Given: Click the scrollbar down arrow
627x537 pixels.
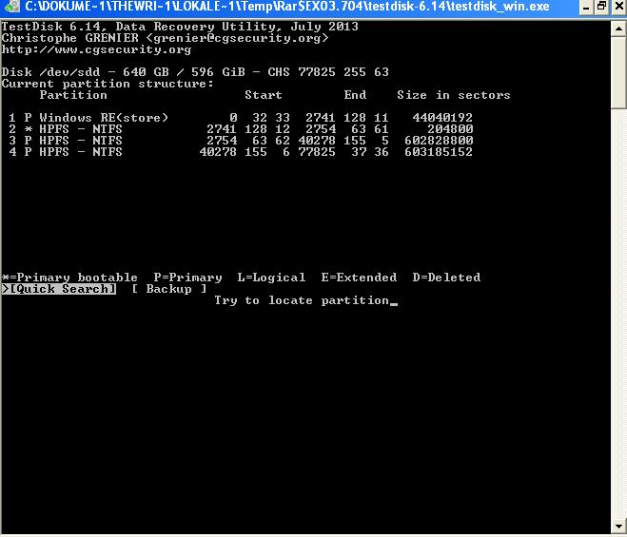Looking at the screenshot, I should (x=618, y=527).
